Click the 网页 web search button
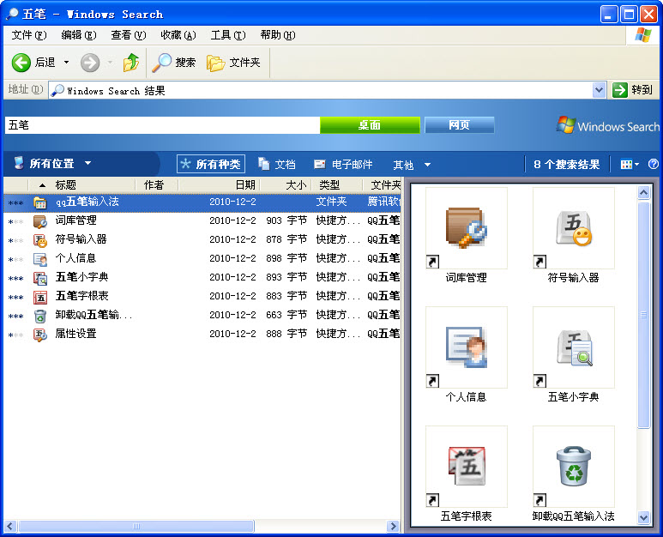The height and width of the screenshot is (537, 663). (459, 125)
